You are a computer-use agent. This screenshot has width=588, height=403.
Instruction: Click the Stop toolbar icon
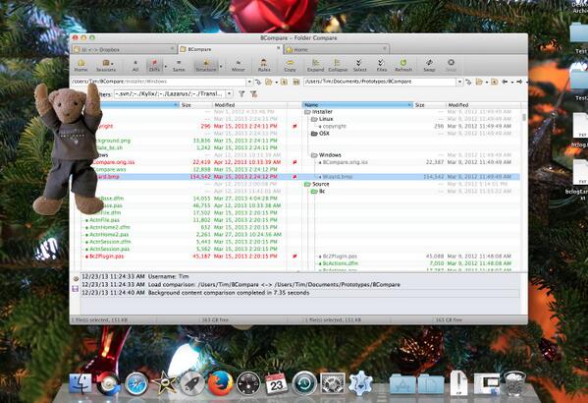point(452,65)
